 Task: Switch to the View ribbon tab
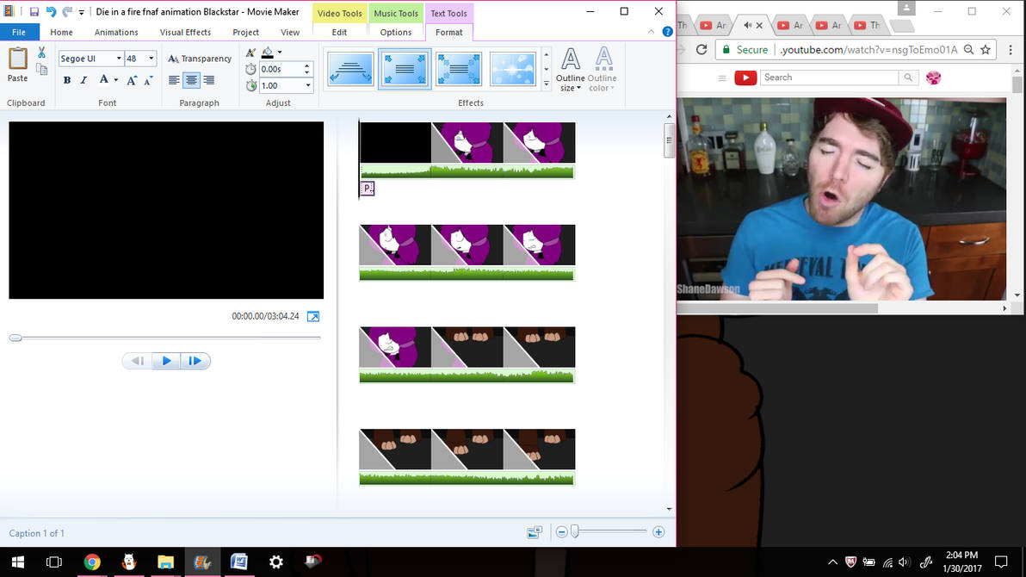(x=290, y=32)
